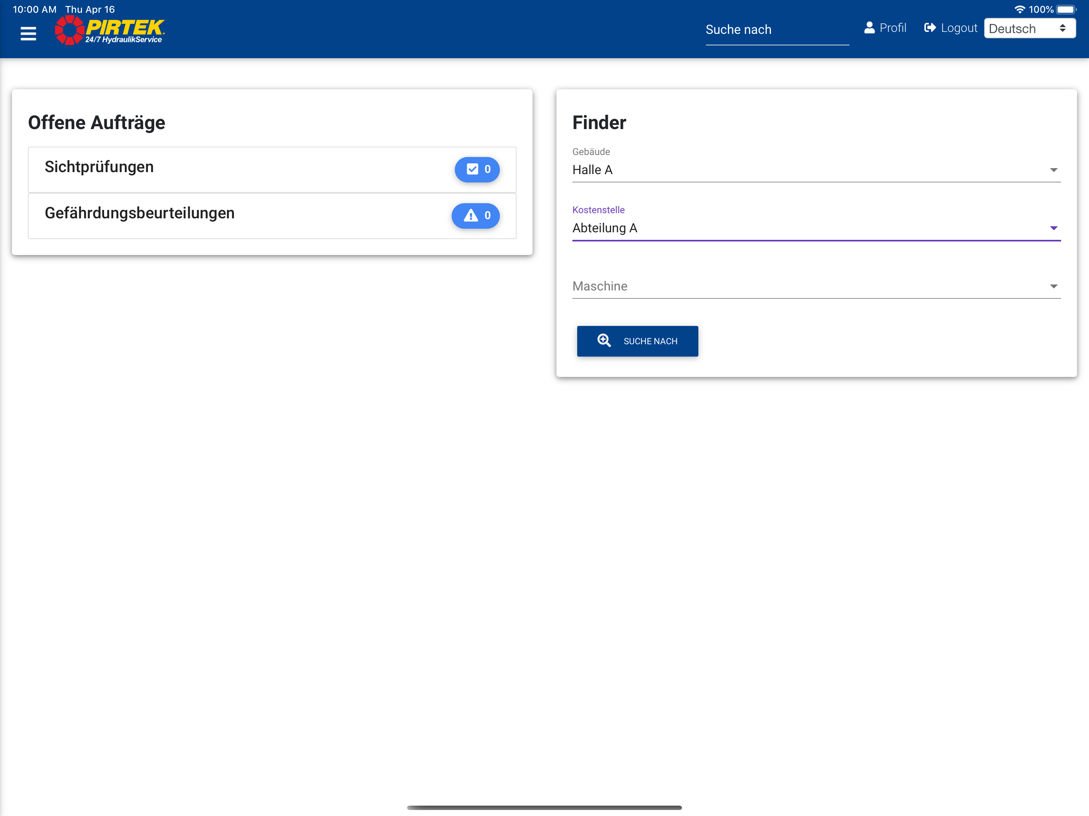Viewport: 1089px width, 816px height.
Task: Click the purple Kostenstelle dropdown arrow
Action: pos(1053,228)
